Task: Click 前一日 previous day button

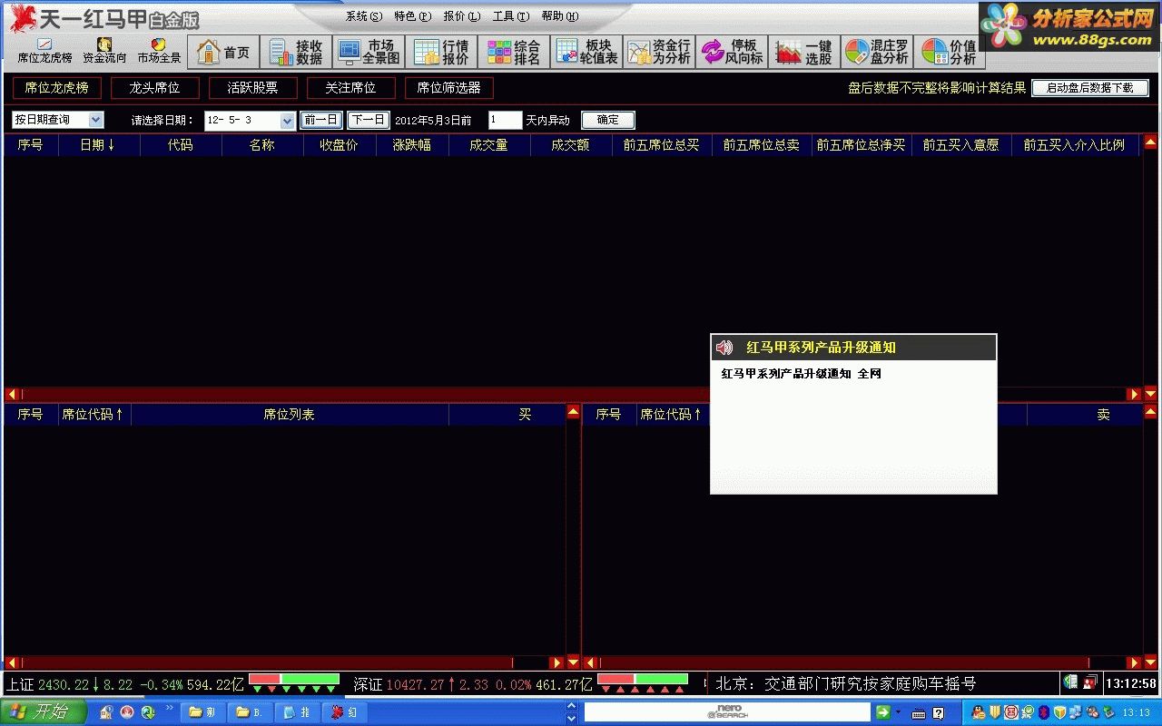Action: point(321,120)
